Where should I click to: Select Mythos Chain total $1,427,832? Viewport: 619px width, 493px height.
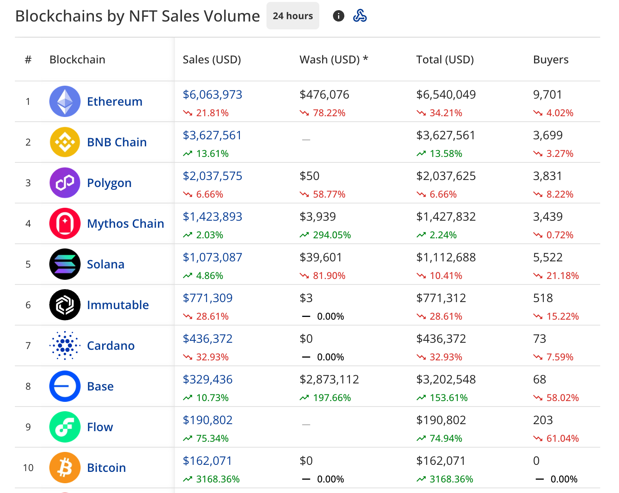pyautogui.click(x=446, y=216)
